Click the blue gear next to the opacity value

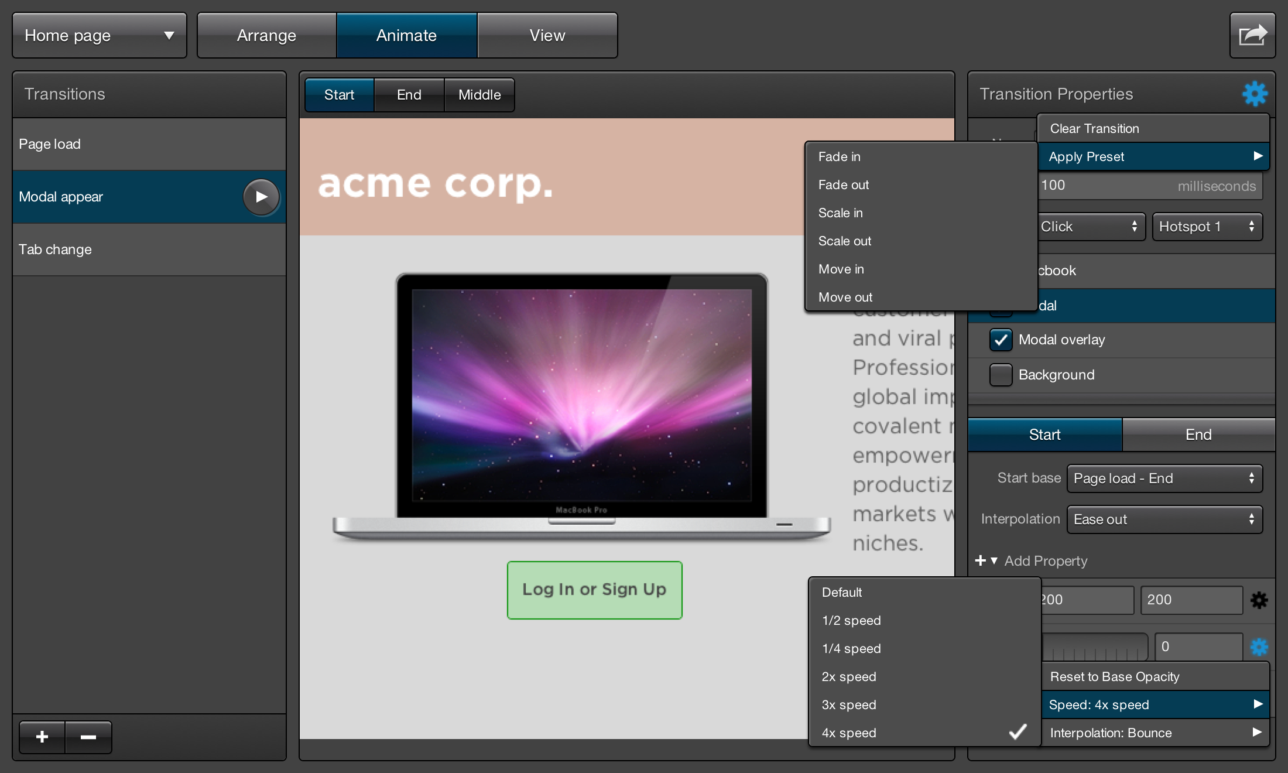(1258, 648)
